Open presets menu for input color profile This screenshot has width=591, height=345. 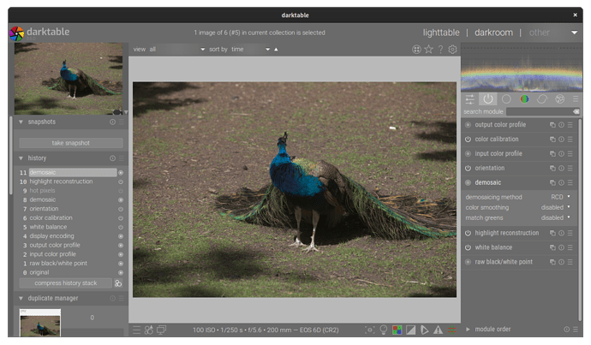pos(570,154)
